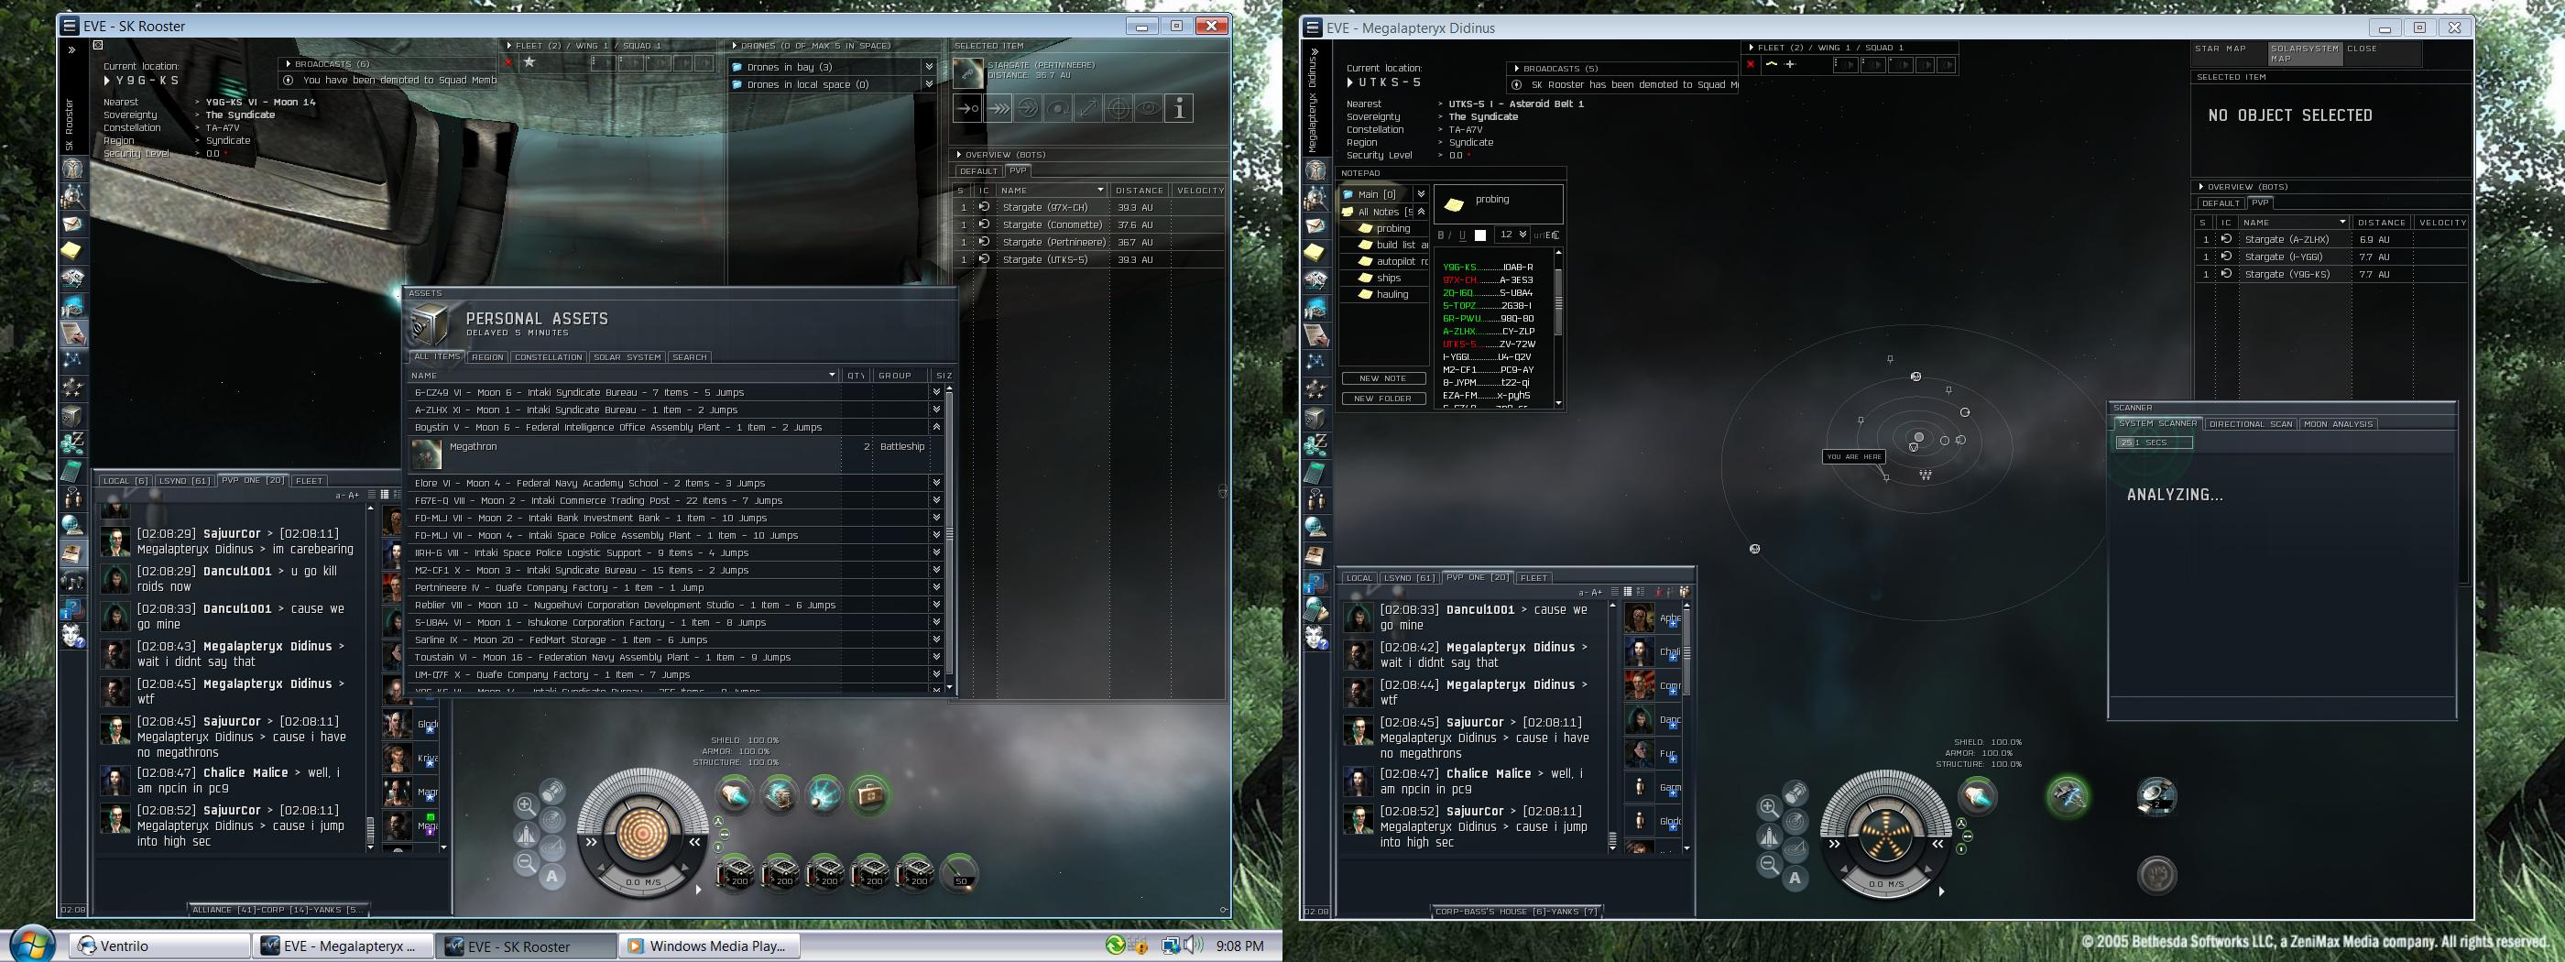Expand FD-MLJ VII Moon 2 Bank asset row
This screenshot has width=2565, height=962.
coord(936,518)
